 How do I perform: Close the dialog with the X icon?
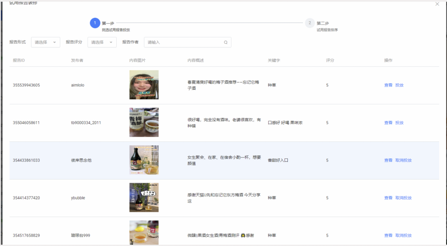[x=437, y=4]
